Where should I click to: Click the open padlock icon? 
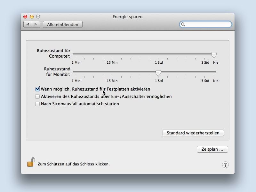(31, 162)
